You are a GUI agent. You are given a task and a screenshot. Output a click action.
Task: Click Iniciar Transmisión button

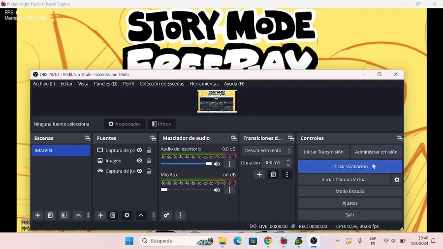(323, 152)
